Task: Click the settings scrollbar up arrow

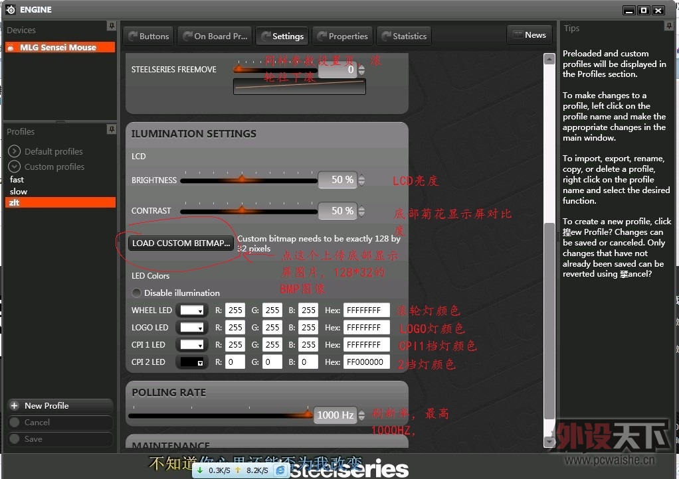Action: tap(549, 59)
